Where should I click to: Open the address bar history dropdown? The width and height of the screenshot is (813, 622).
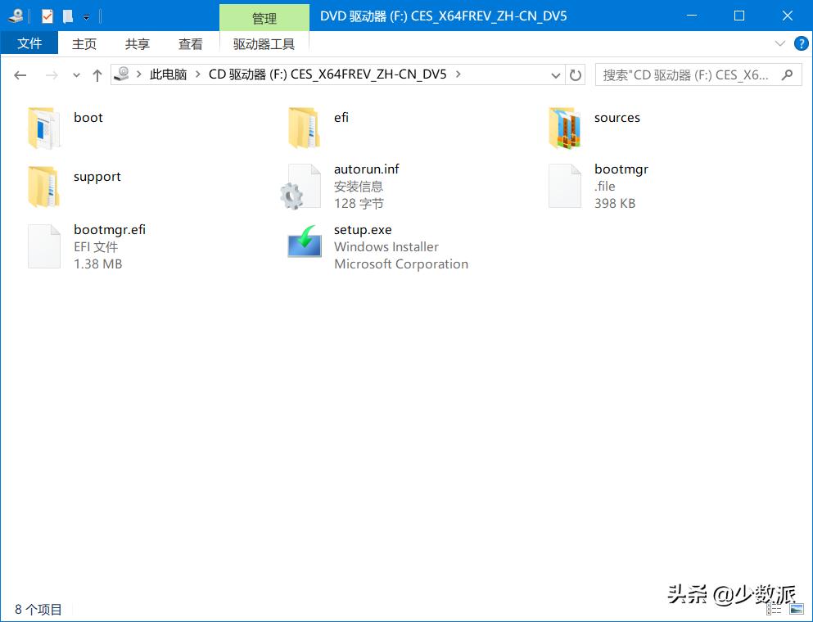tap(557, 74)
